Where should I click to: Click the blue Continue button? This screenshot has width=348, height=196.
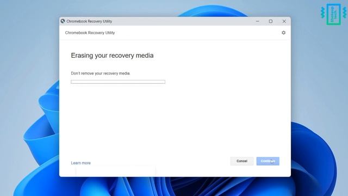(x=268, y=161)
